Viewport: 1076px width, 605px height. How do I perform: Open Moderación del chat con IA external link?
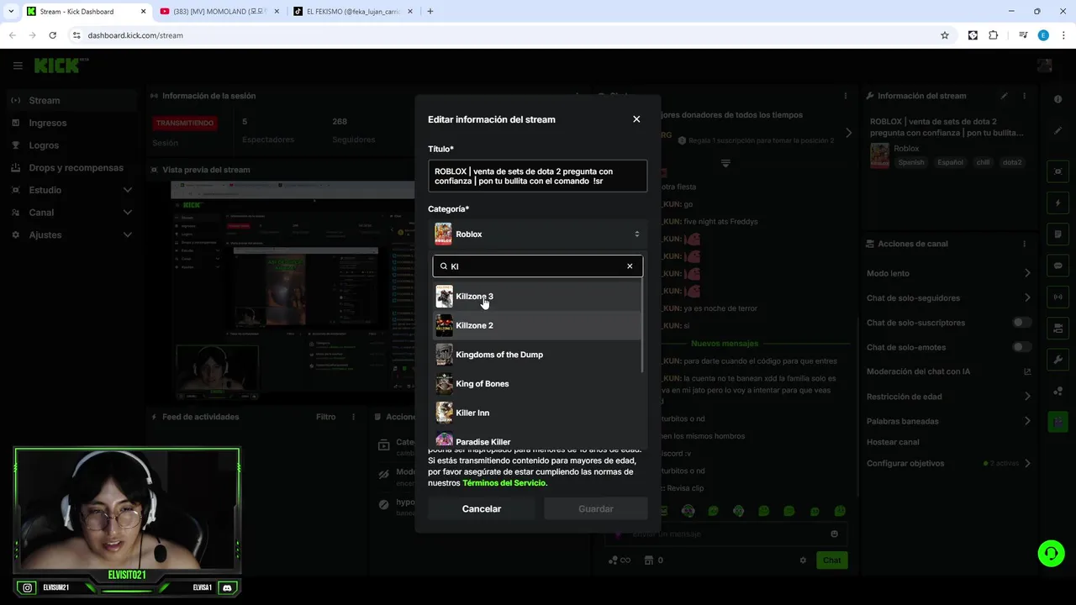tap(1027, 371)
